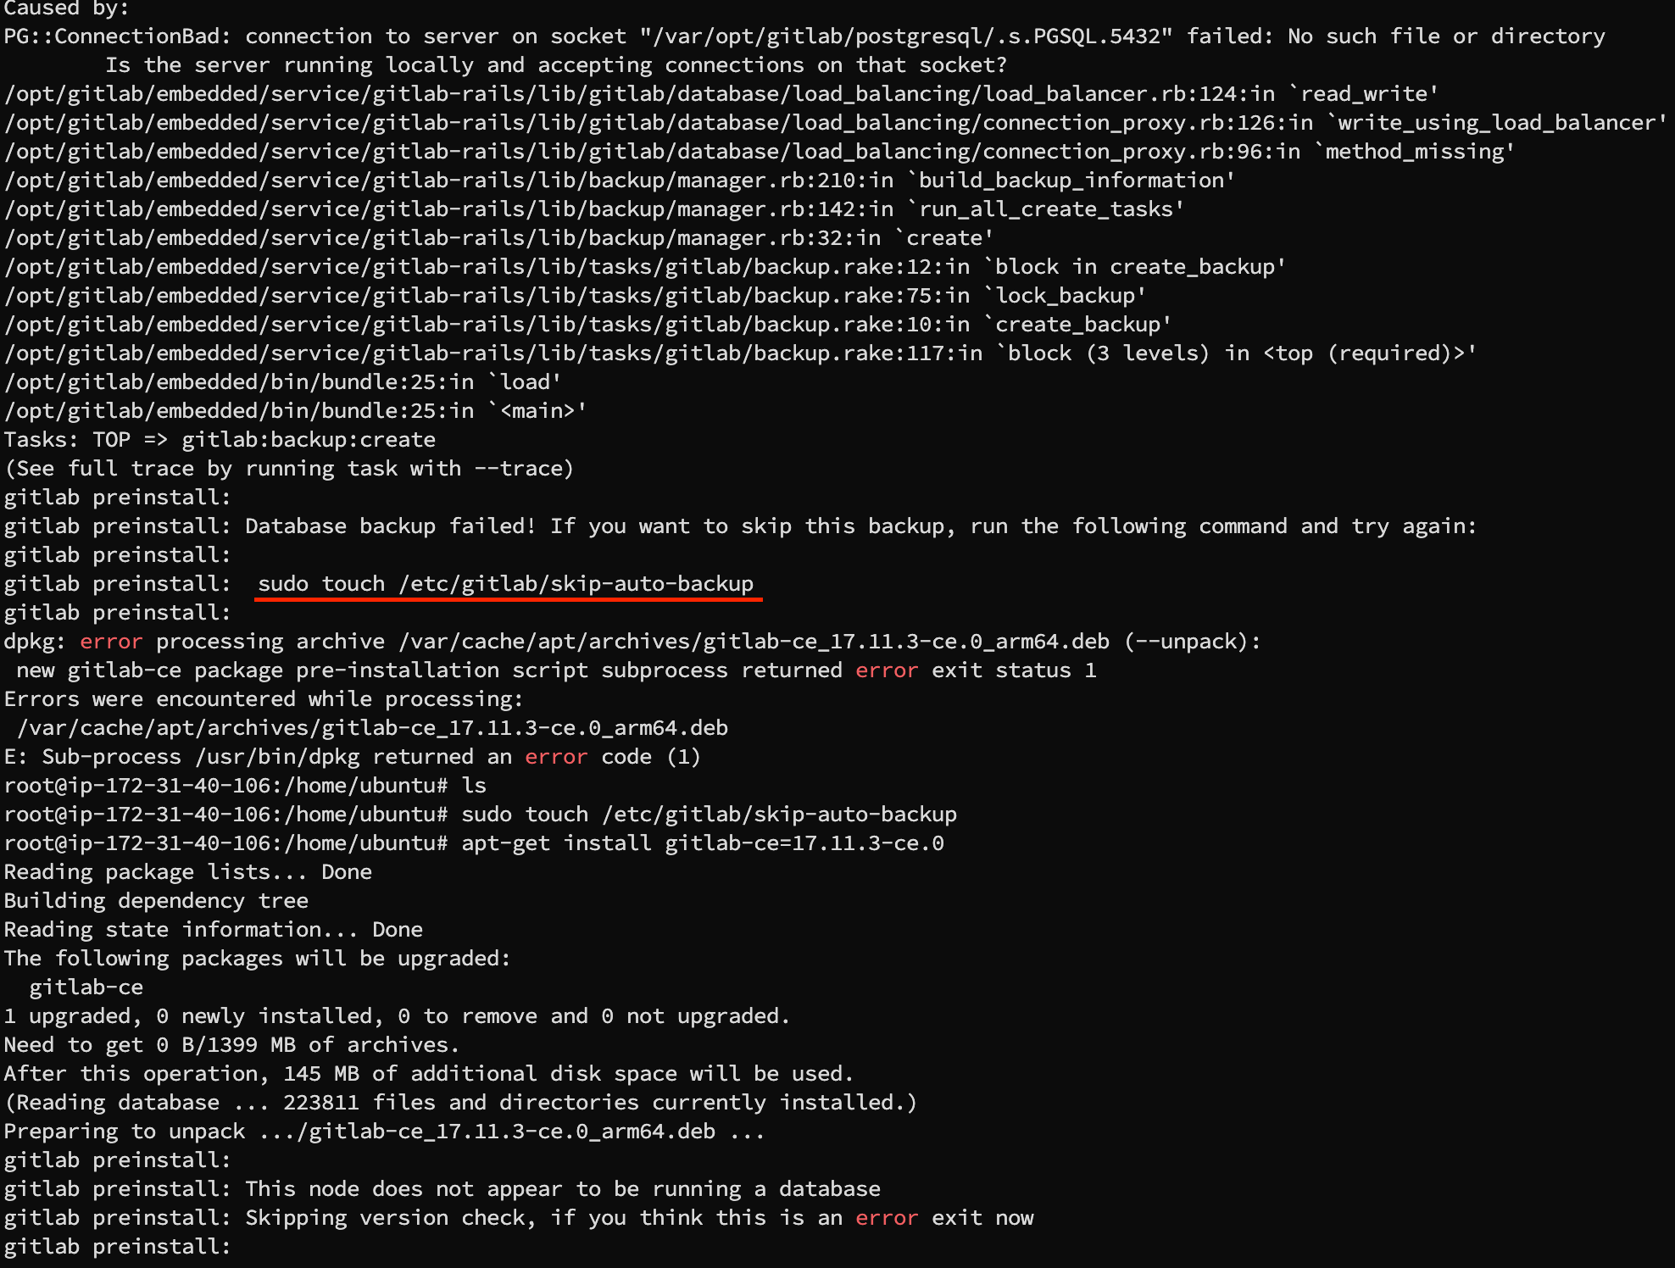Click the 'Preparing to unpack' gitlab-ce deb line
Image resolution: width=1675 pixels, height=1268 pixels.
pos(385,1132)
